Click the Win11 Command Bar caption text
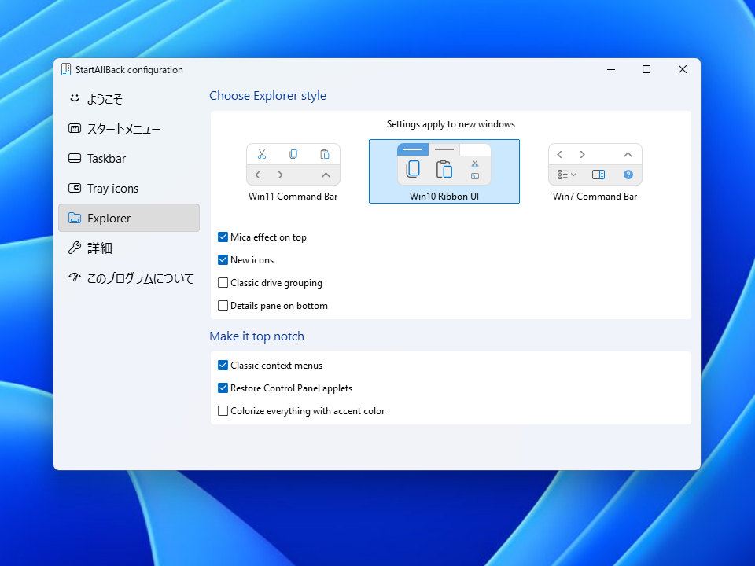The height and width of the screenshot is (566, 755). coord(293,197)
